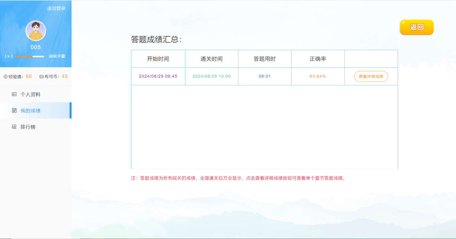Image resolution: width=456 pixels, height=239 pixels.
Task: Click the 退出登录 link
Action: (56, 8)
